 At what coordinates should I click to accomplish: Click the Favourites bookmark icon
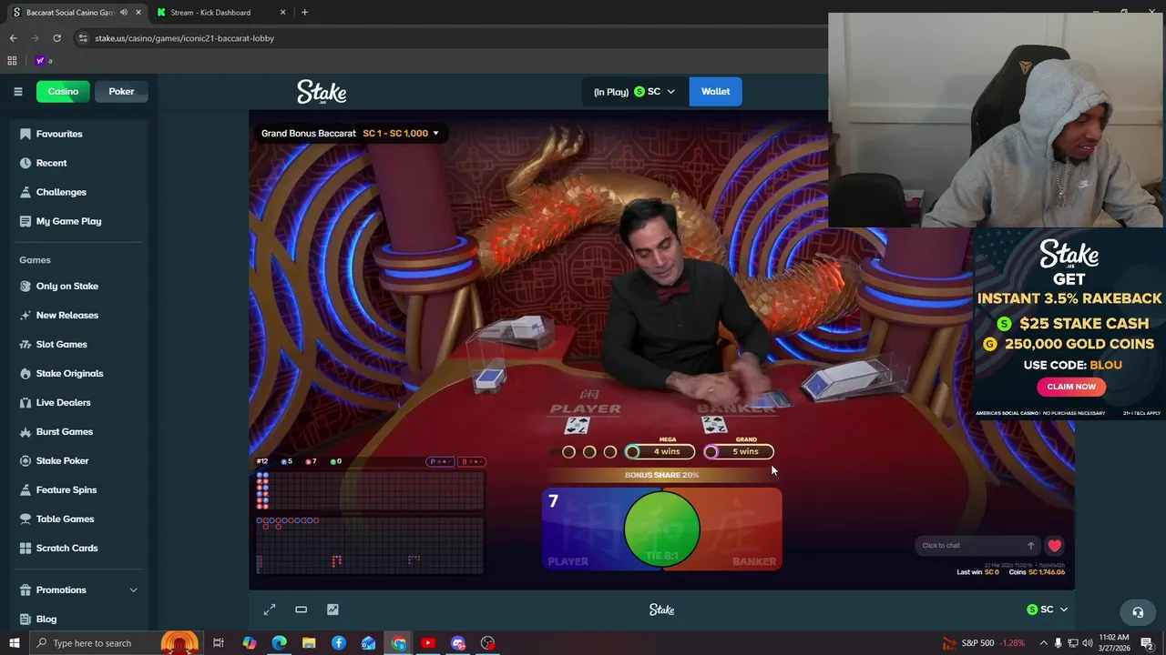tap(26, 134)
